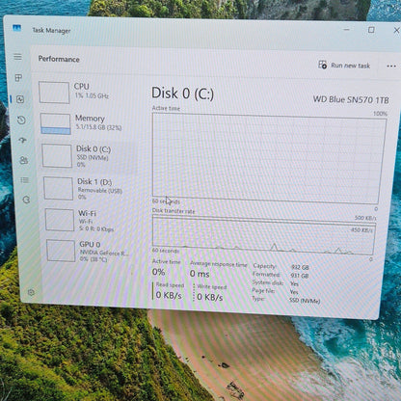Click the Disk 0 (C:) heading
The height and width of the screenshot is (401, 401).
[x=182, y=94]
